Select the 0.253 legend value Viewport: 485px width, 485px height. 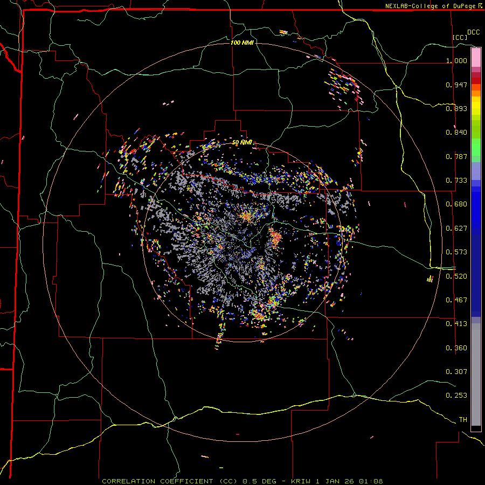click(456, 396)
